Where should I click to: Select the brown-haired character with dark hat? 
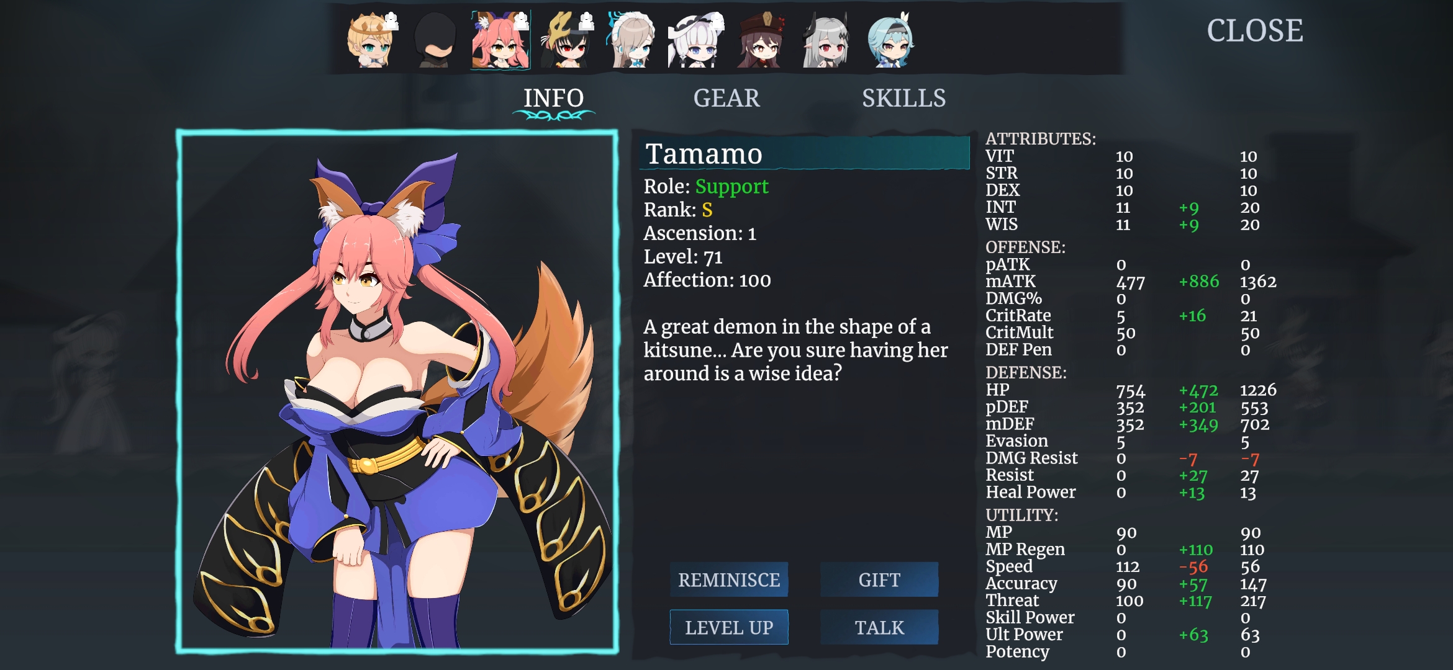(762, 40)
